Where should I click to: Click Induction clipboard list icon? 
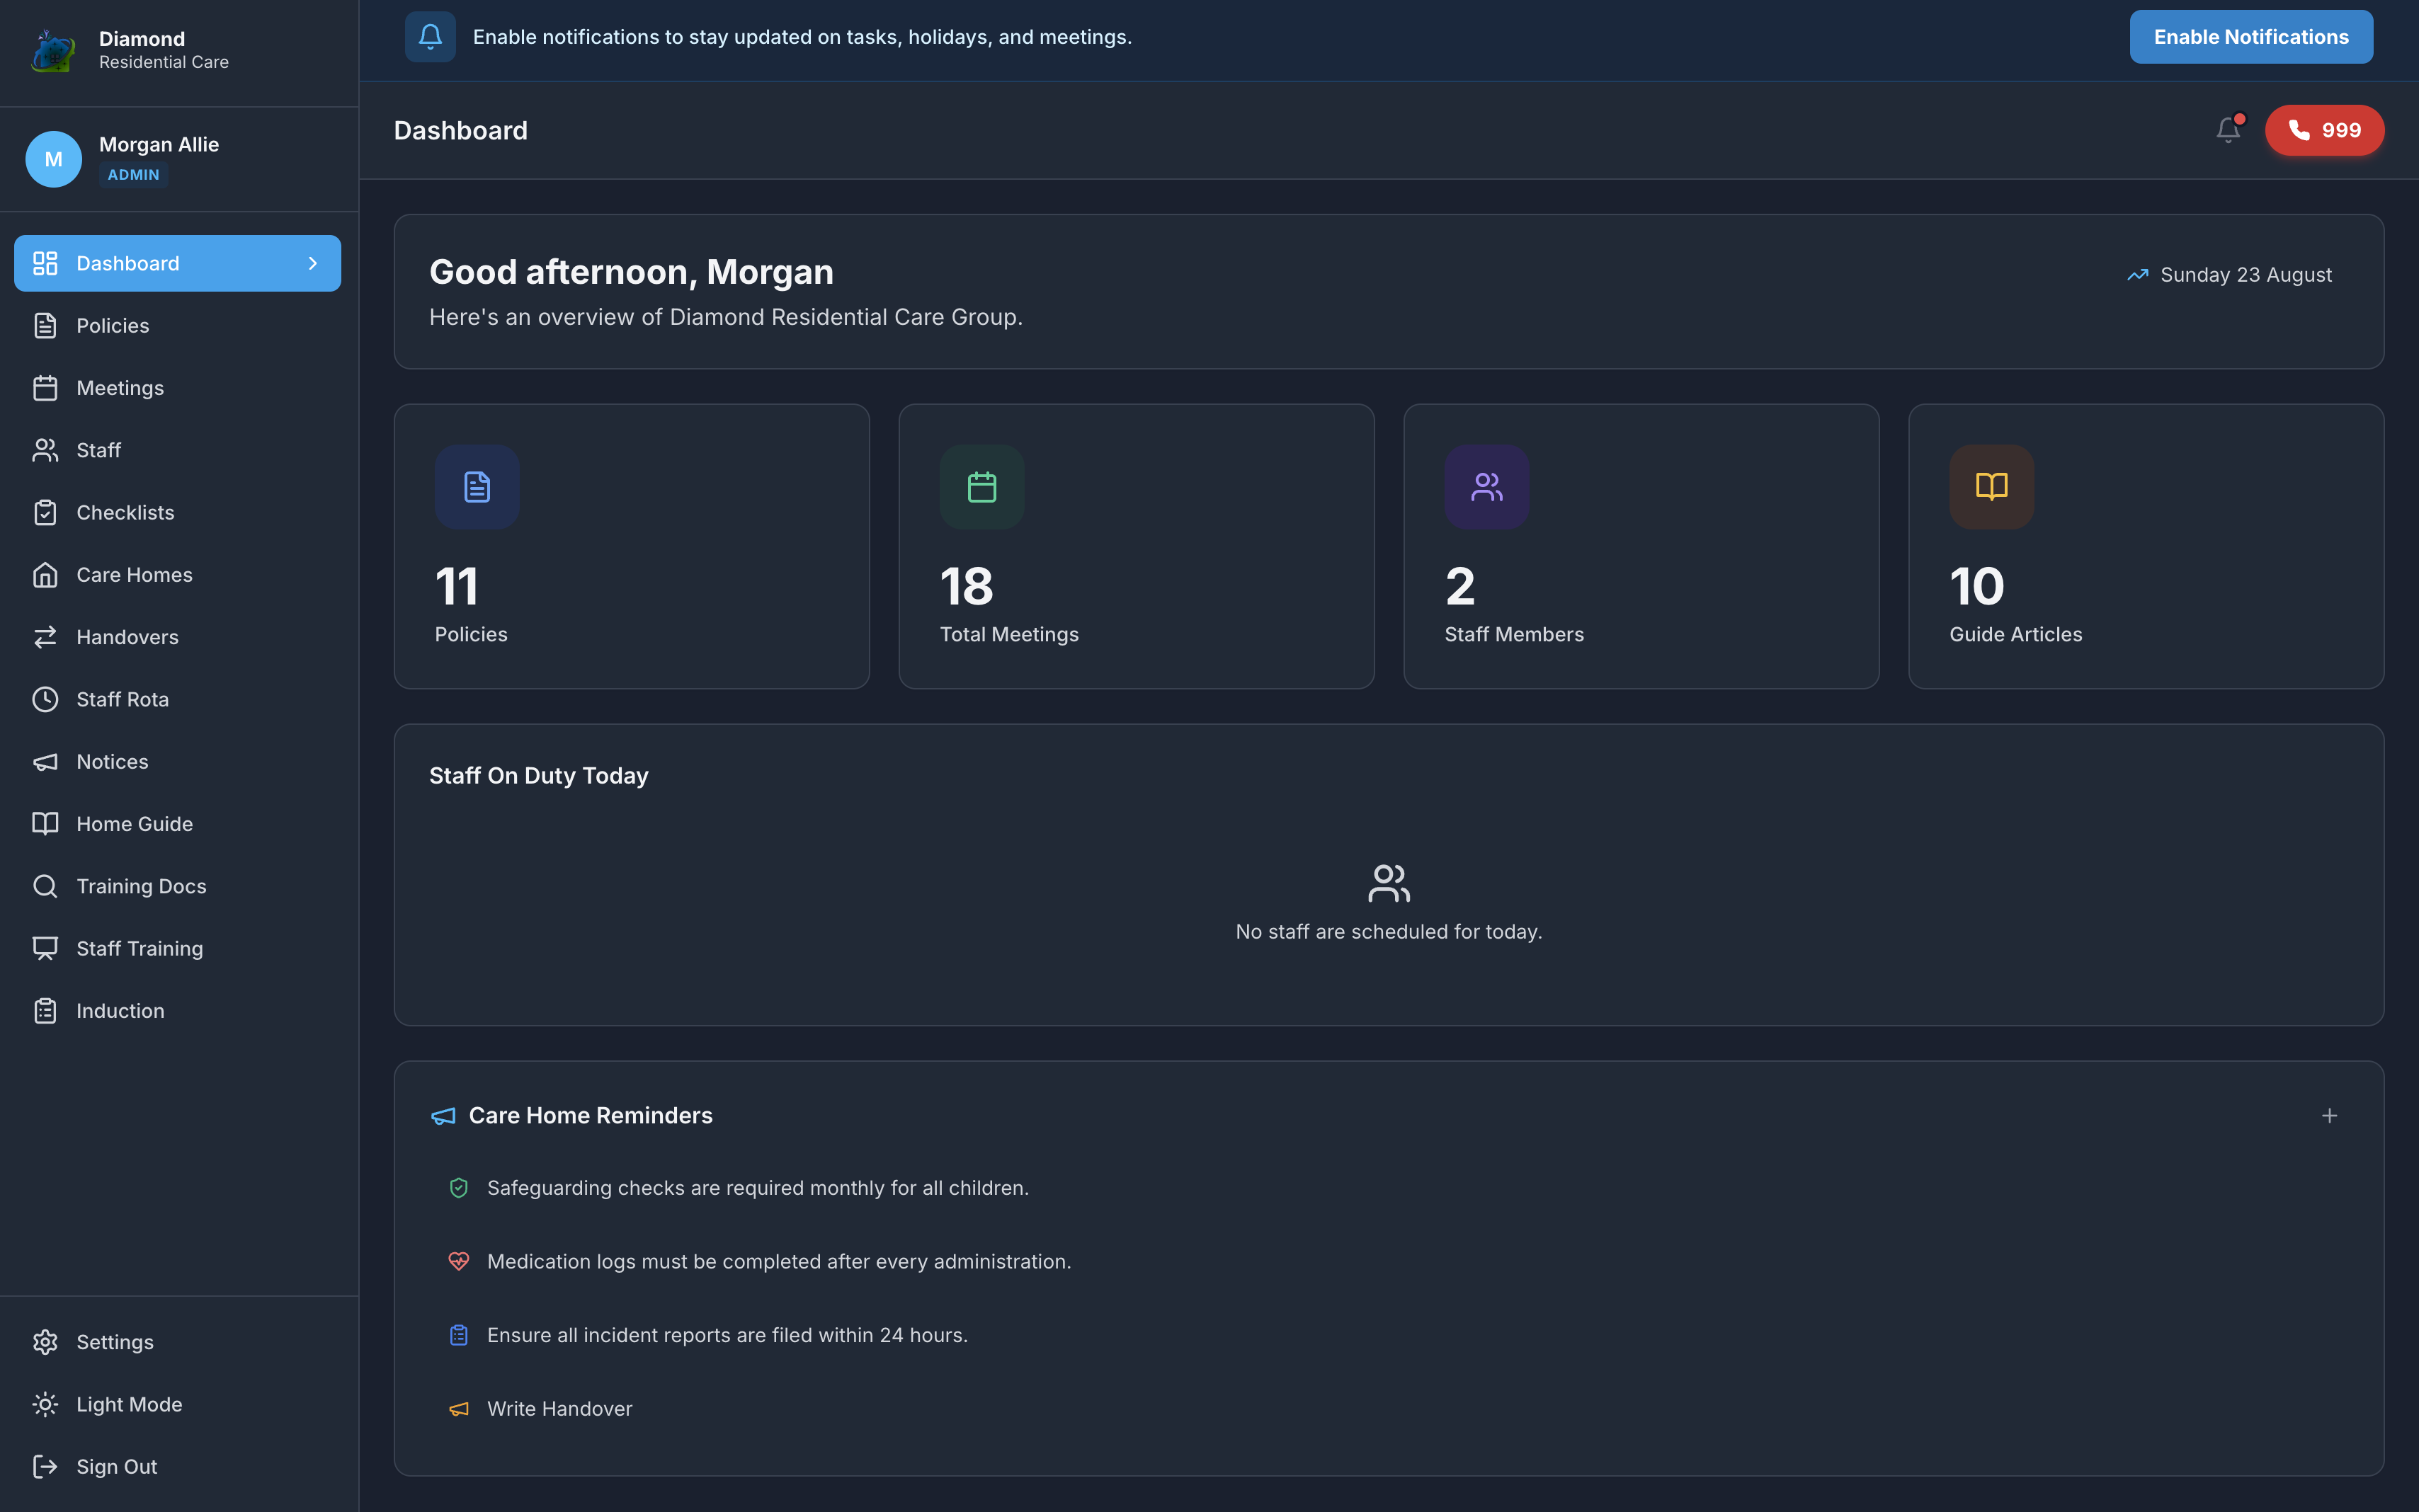[x=45, y=1011]
